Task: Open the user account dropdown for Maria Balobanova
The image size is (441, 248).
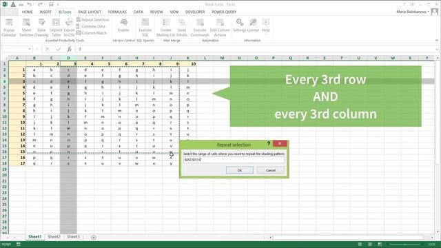Action: (429, 12)
